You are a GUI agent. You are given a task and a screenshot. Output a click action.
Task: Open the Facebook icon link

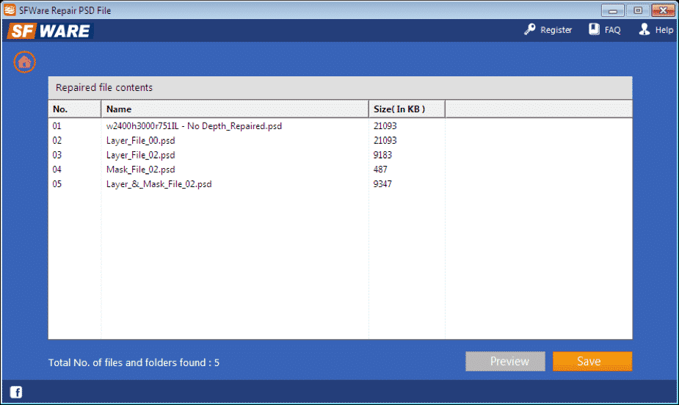point(16,392)
